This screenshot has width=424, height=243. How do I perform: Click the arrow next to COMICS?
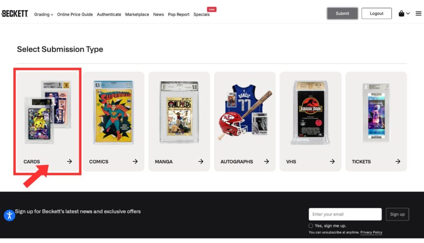click(135, 161)
